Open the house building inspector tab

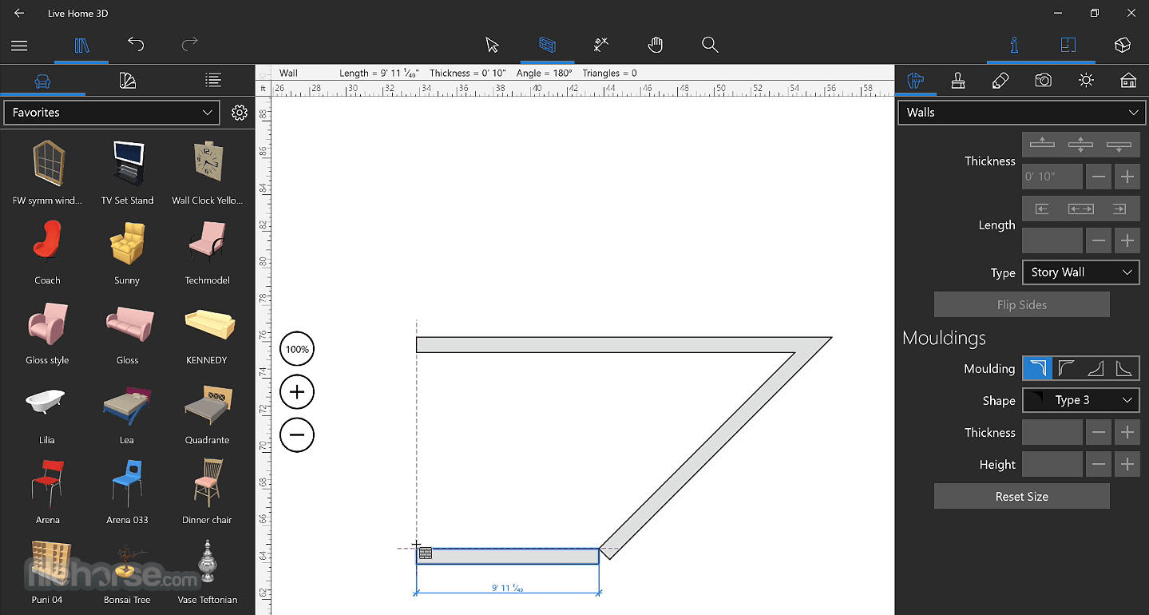click(1128, 81)
